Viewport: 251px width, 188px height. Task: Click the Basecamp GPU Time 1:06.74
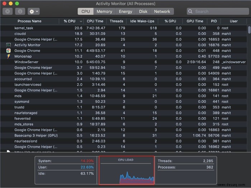pos(199,136)
